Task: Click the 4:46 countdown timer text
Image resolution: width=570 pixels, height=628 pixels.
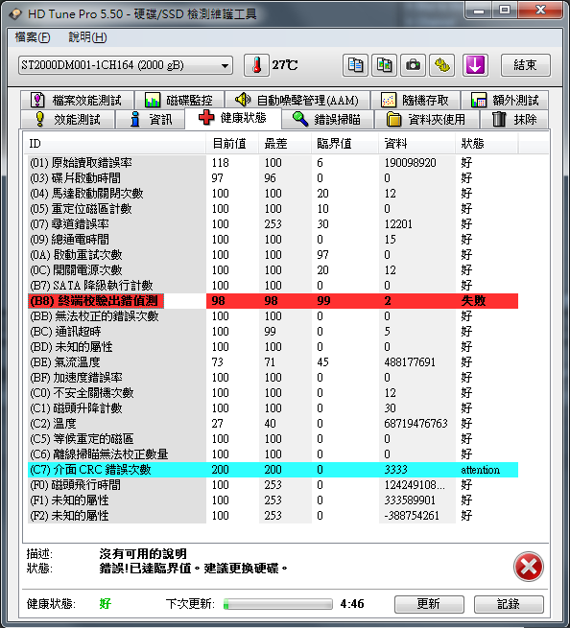Action: pos(352,604)
